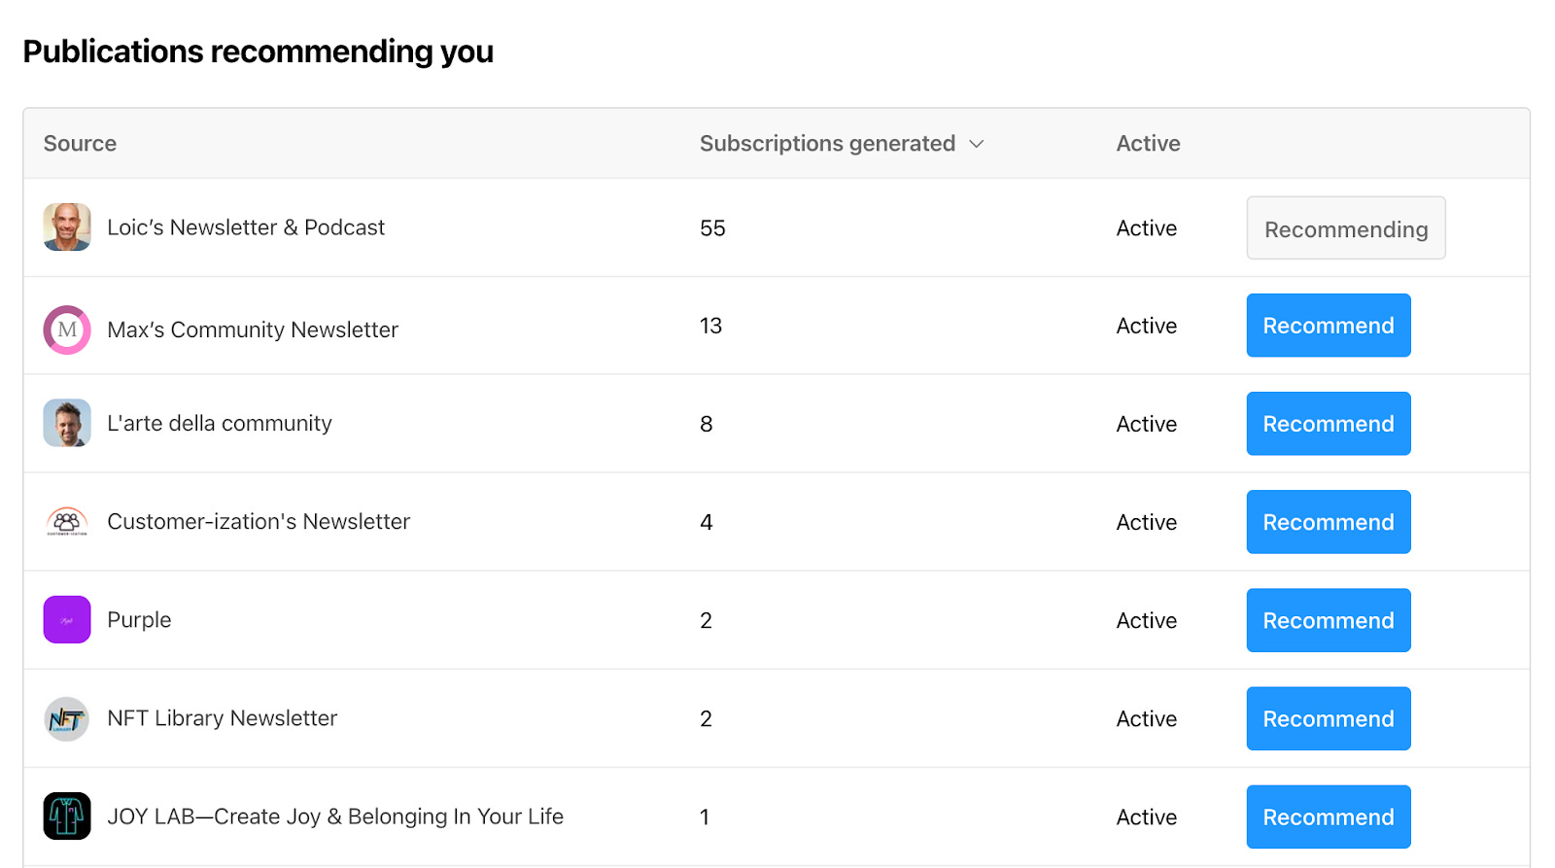Click Recommend for Customer-ization's Newsletter

pyautogui.click(x=1329, y=522)
